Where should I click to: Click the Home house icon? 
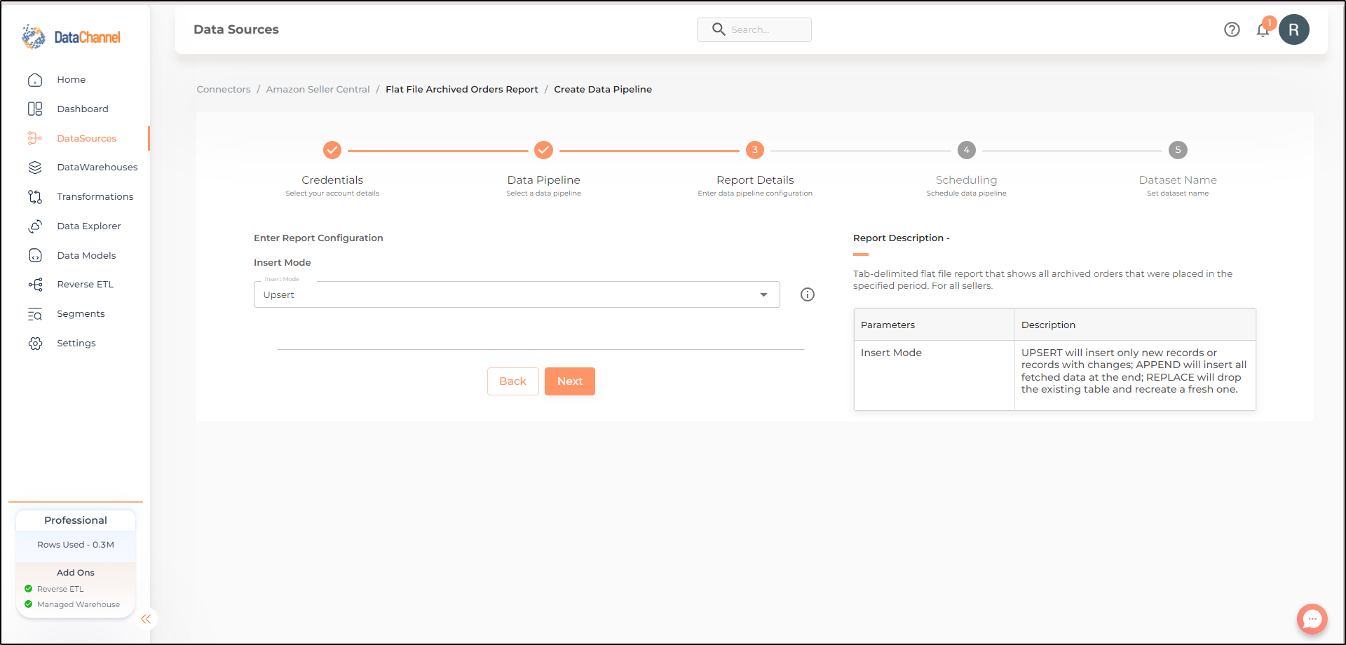pyautogui.click(x=35, y=80)
